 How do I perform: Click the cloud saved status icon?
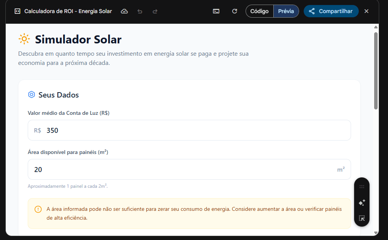[x=124, y=11]
